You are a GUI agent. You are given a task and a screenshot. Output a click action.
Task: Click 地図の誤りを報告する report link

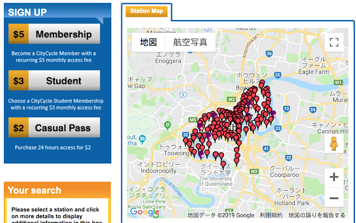pos(317,215)
